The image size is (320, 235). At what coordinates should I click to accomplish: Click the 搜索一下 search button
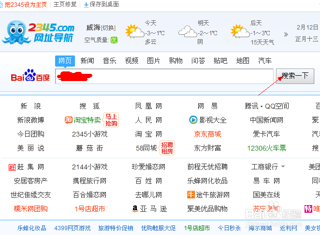coord(295,76)
